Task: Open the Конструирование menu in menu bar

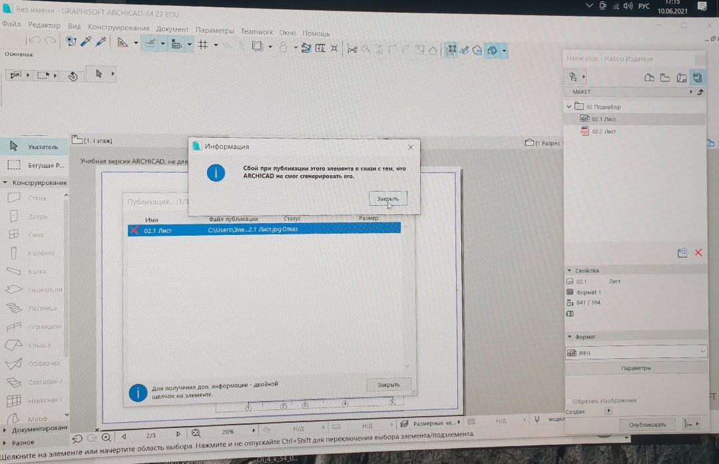Action: [x=119, y=27]
